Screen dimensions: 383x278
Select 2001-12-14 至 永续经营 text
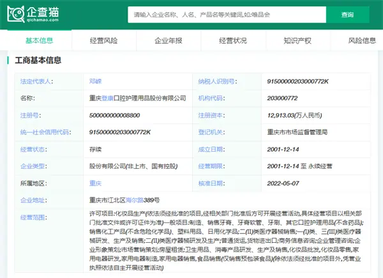(x=300, y=166)
